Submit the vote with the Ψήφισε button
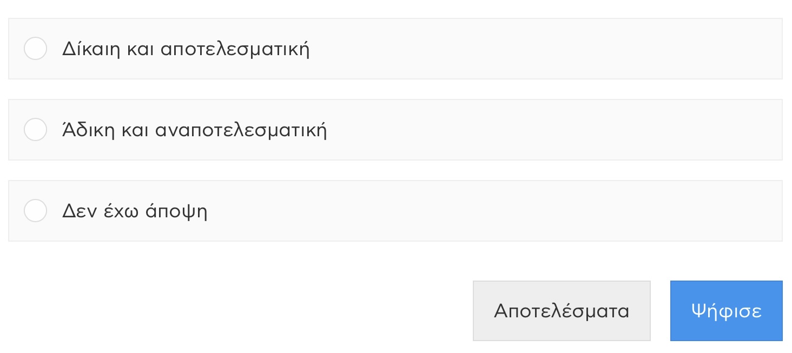 726,311
